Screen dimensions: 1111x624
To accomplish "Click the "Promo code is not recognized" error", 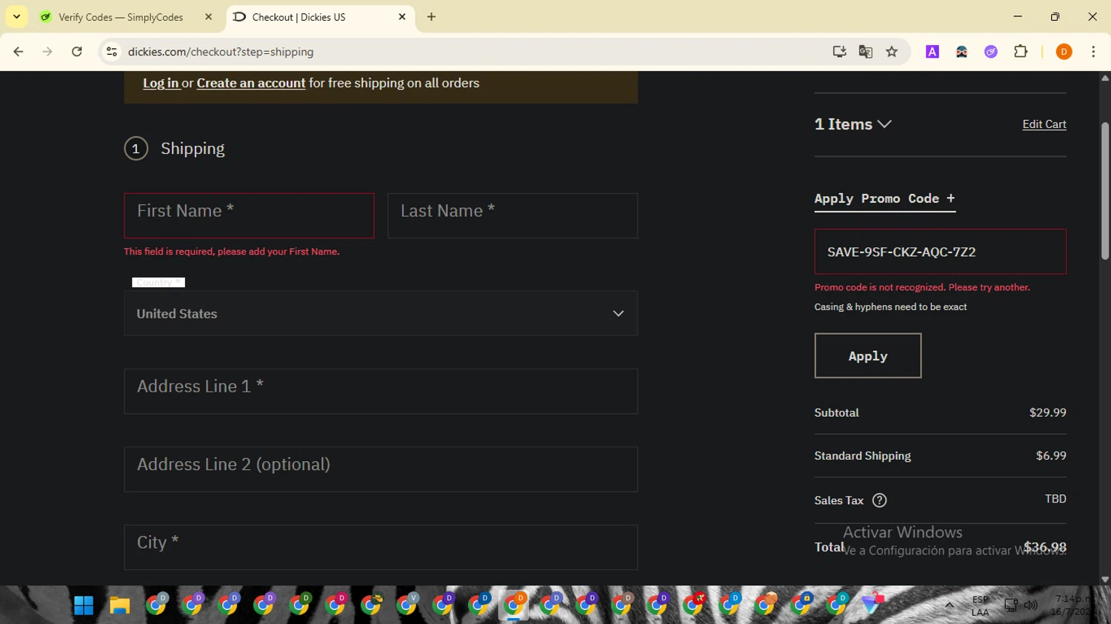I will pos(922,287).
